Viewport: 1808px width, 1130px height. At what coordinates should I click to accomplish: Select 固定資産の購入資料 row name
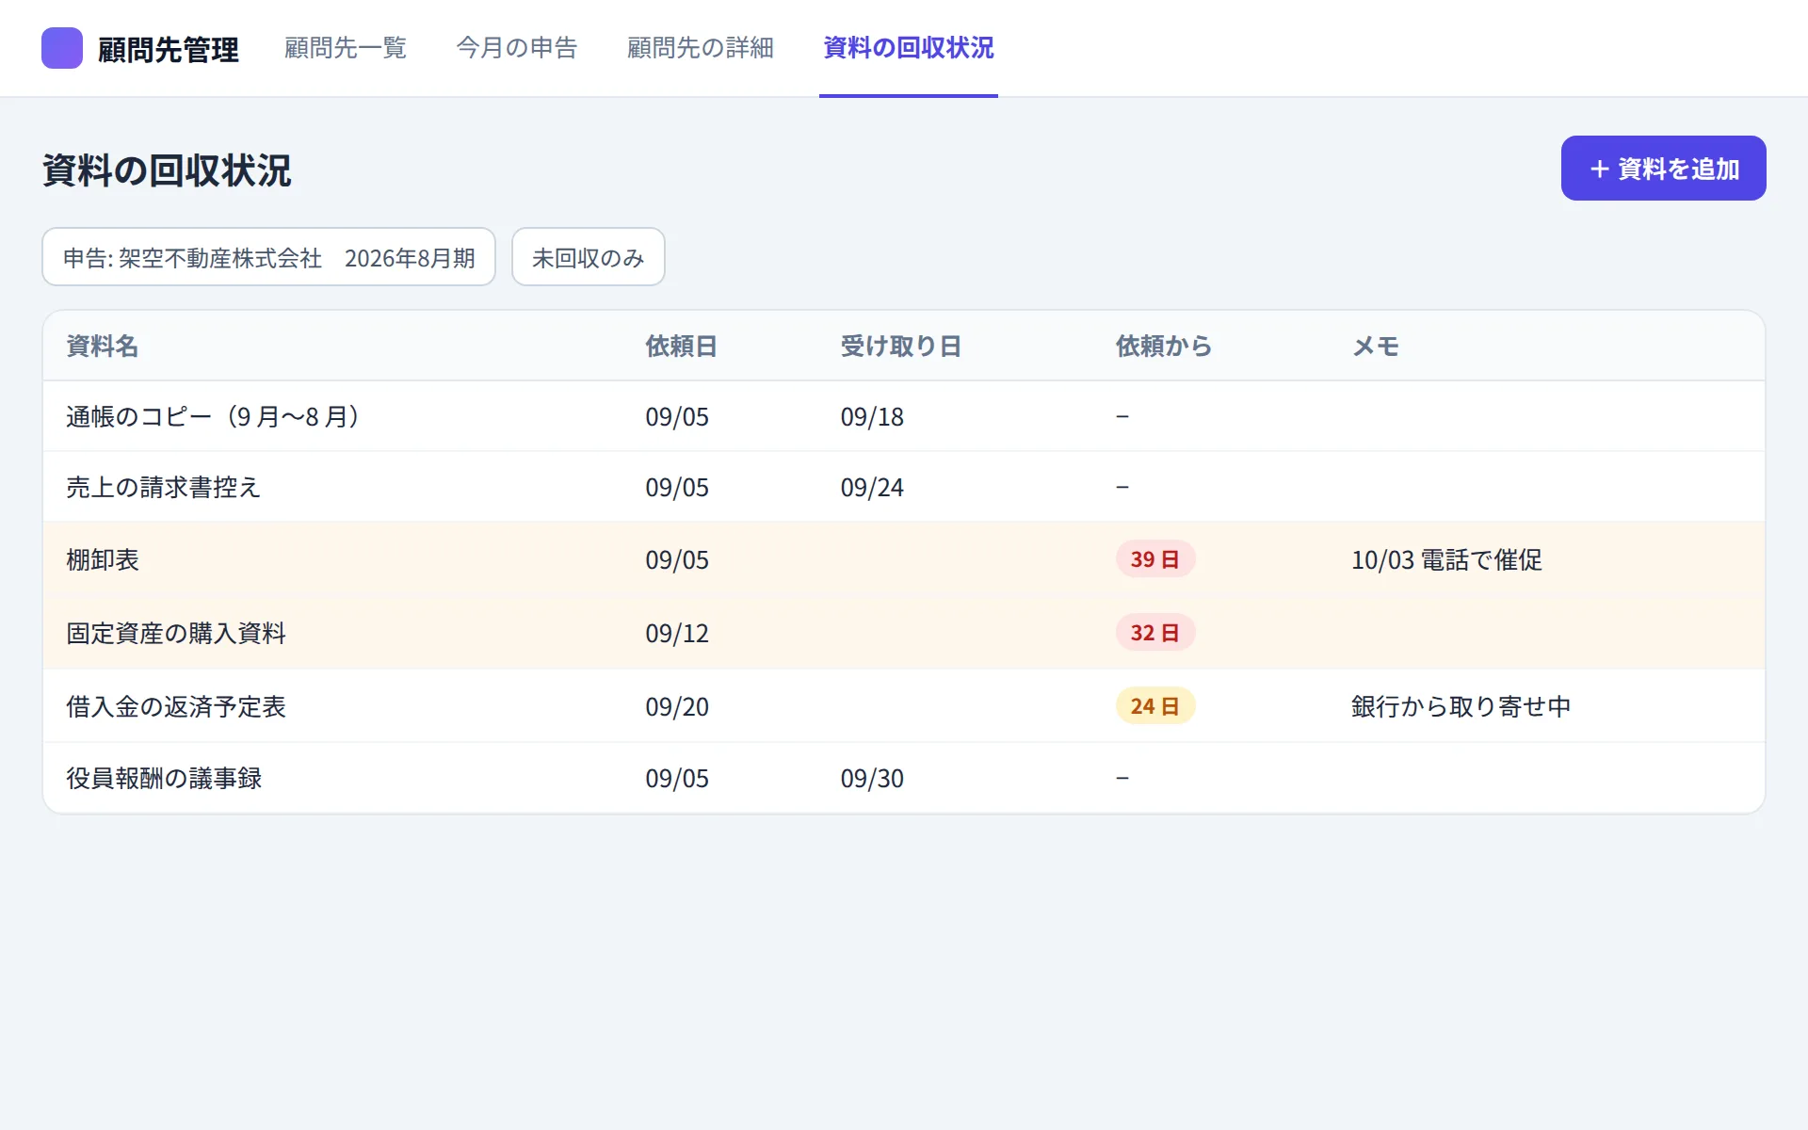point(176,634)
